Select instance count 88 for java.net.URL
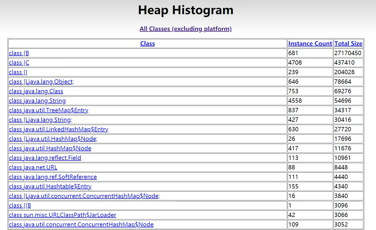This screenshot has width=376, height=230. pyautogui.click(x=292, y=167)
